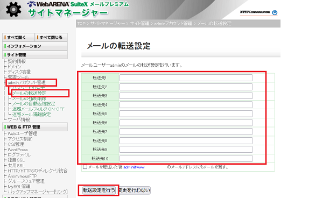Open アクセス制御 in the sidebar
This screenshot has width=323, height=198.
pos(20,139)
